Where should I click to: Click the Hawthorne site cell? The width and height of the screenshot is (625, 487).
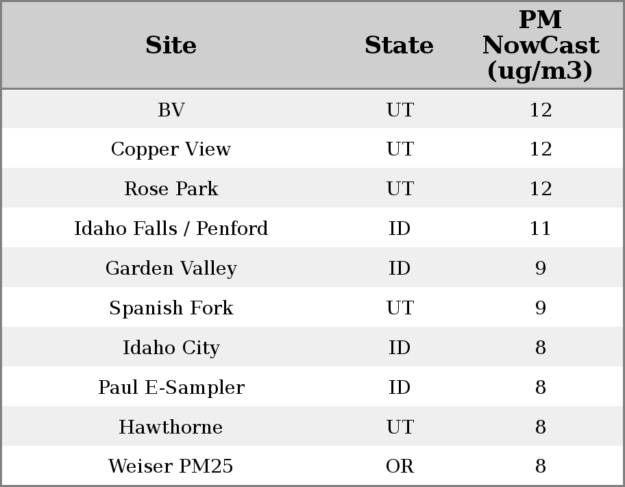171,427
